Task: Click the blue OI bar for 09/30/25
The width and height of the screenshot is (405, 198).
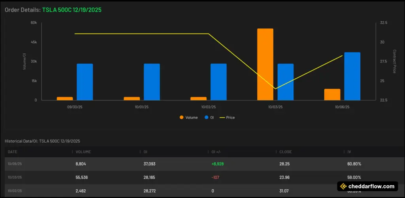Action: [x=85, y=82]
